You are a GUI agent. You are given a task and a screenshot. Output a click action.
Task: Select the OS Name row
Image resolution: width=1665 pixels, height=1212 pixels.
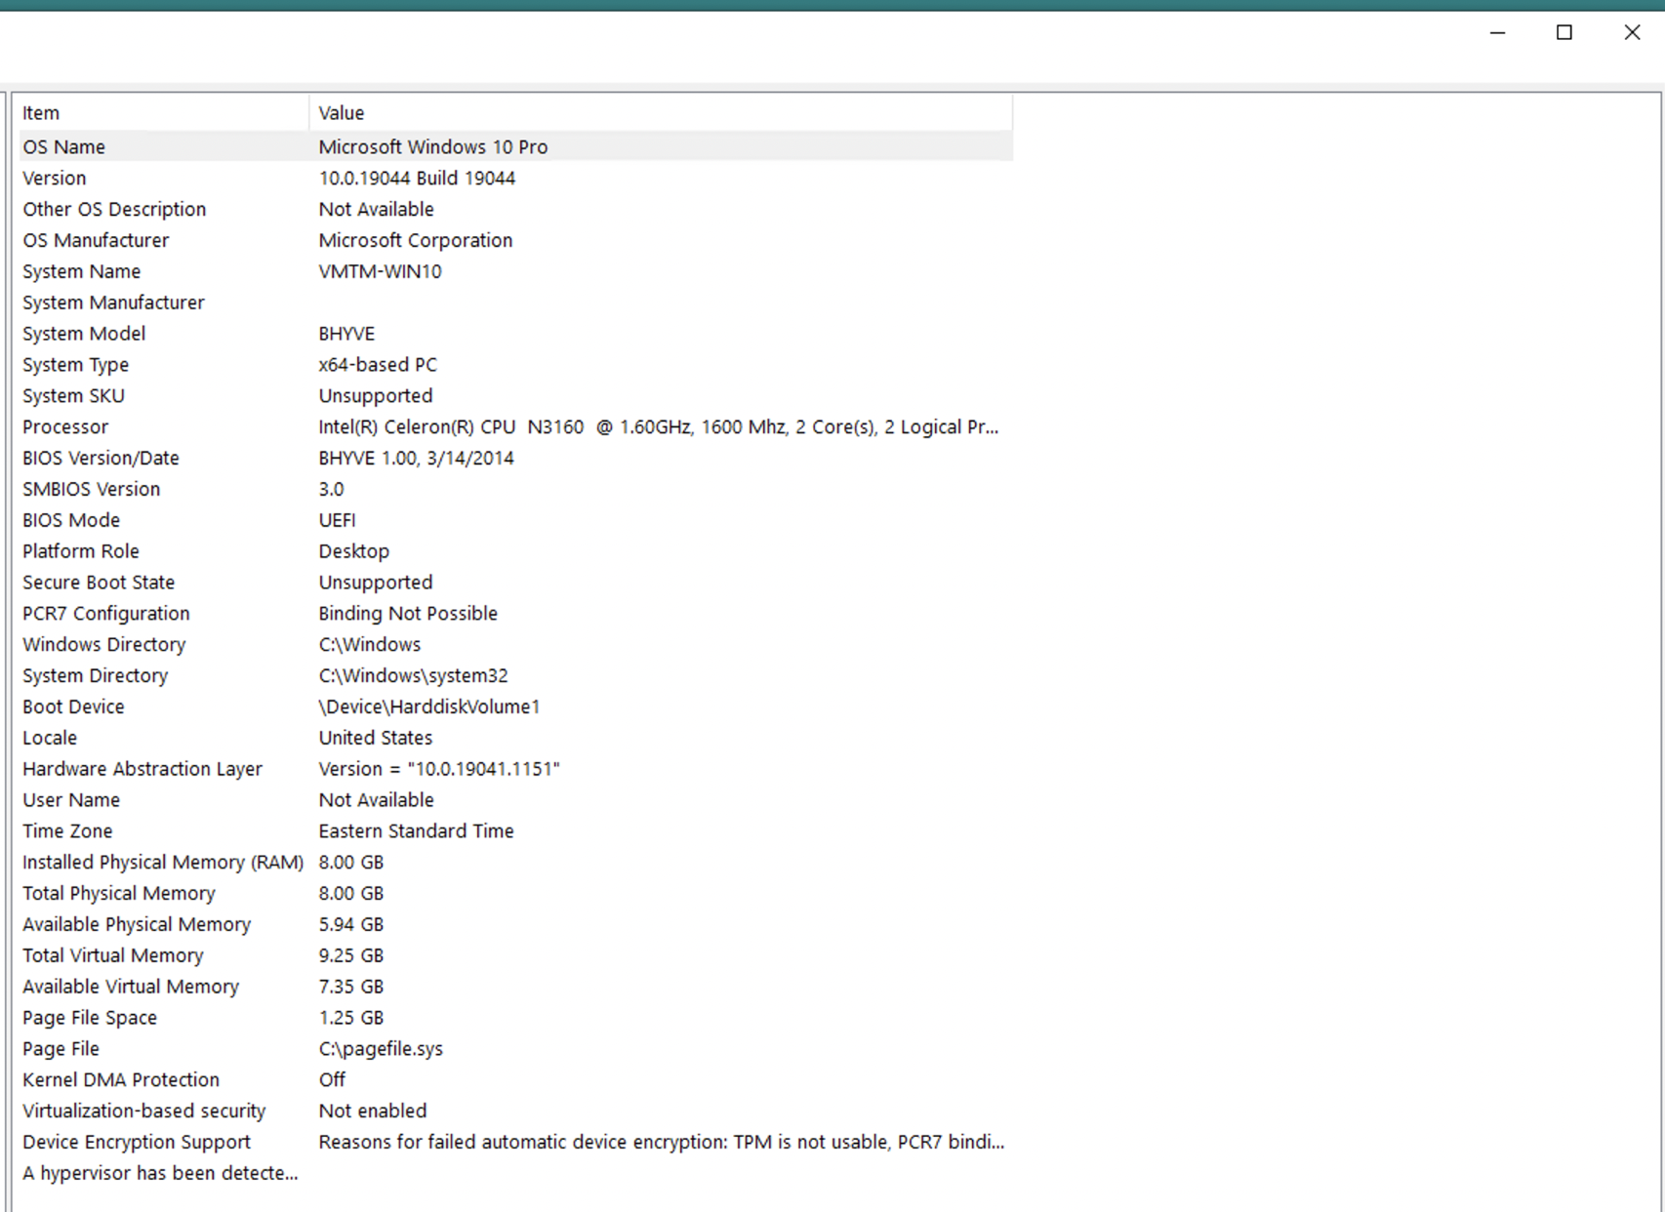(x=515, y=146)
